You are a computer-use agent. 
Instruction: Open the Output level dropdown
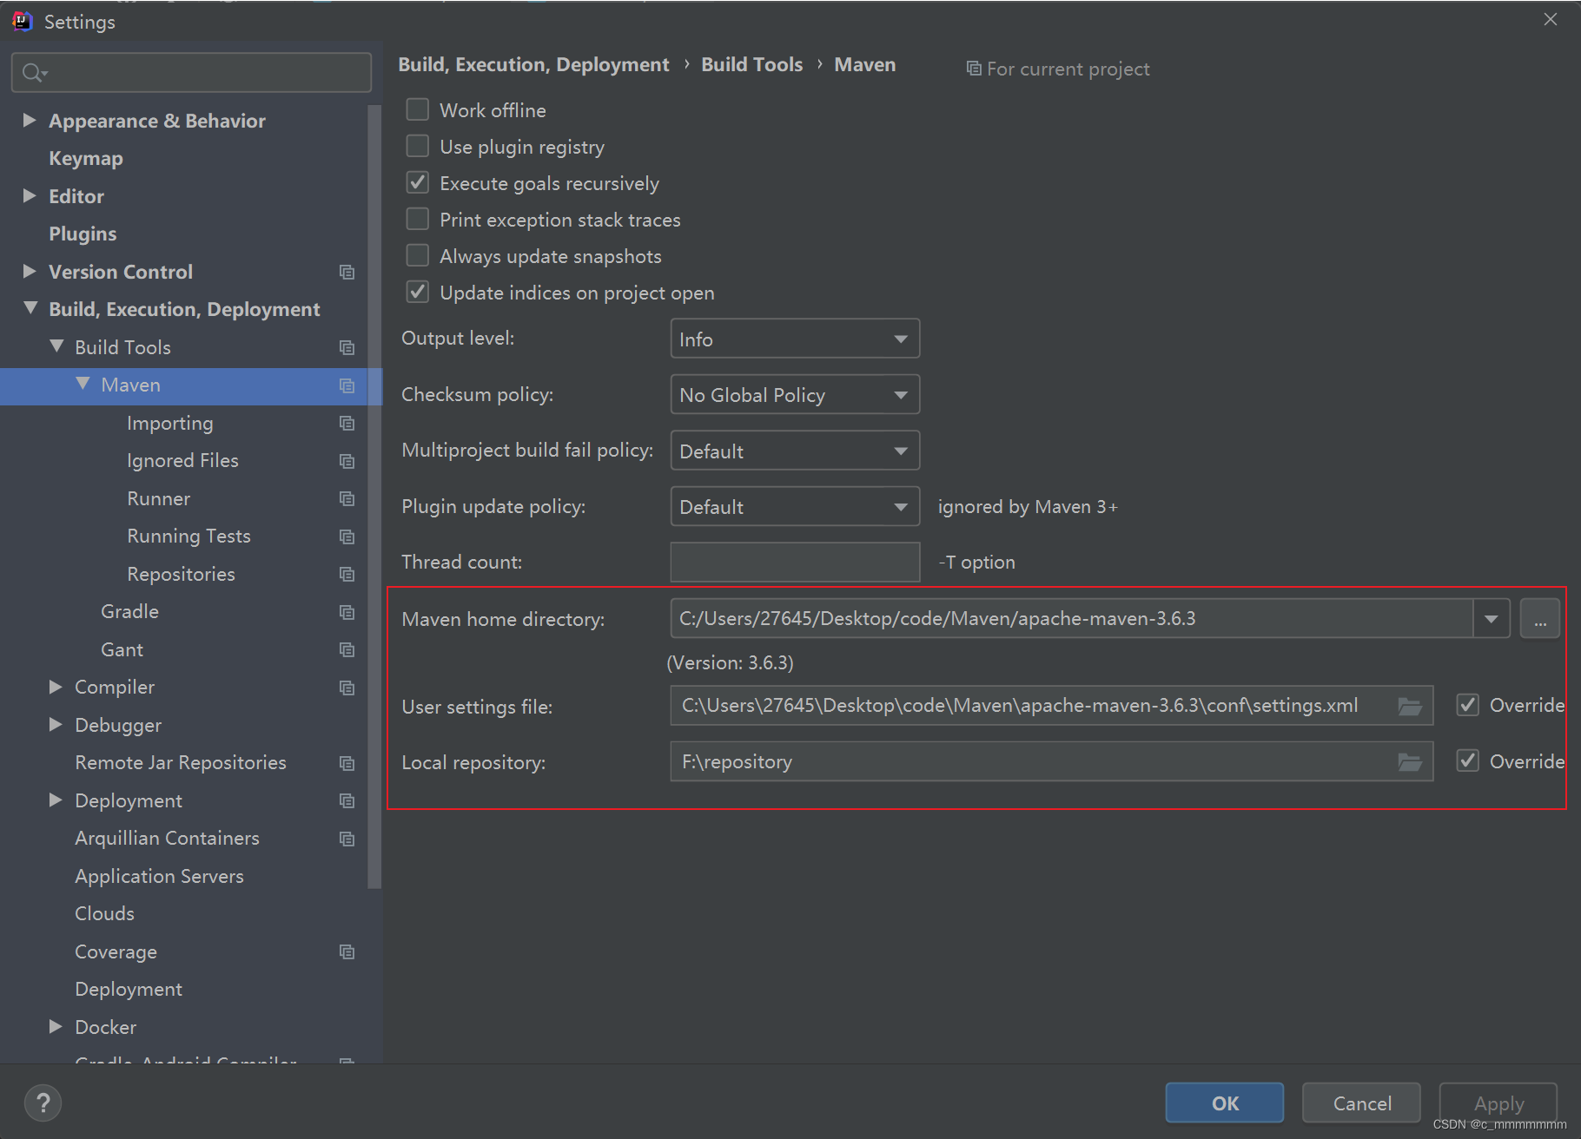click(x=795, y=339)
